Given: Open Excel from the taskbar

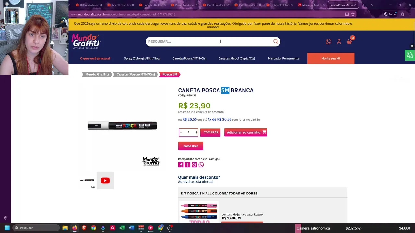Looking at the screenshot, I should tap(122, 228).
